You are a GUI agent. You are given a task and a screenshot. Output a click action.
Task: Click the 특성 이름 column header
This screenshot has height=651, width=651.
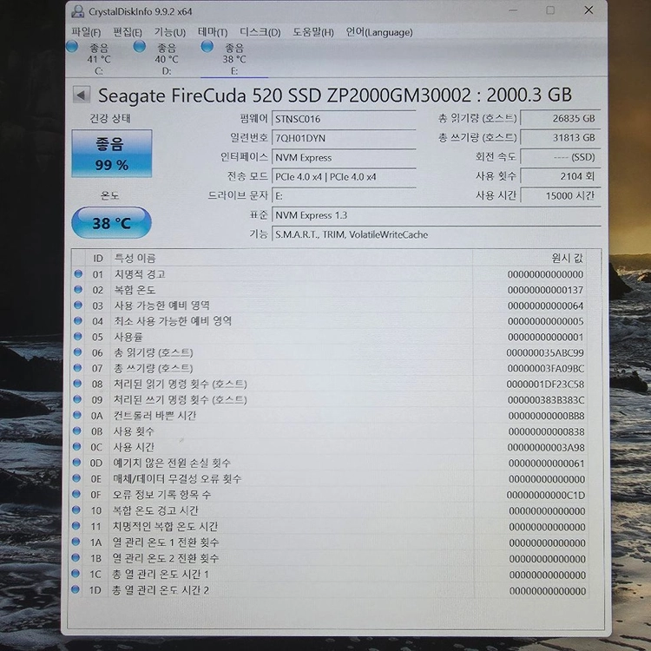click(x=292, y=259)
